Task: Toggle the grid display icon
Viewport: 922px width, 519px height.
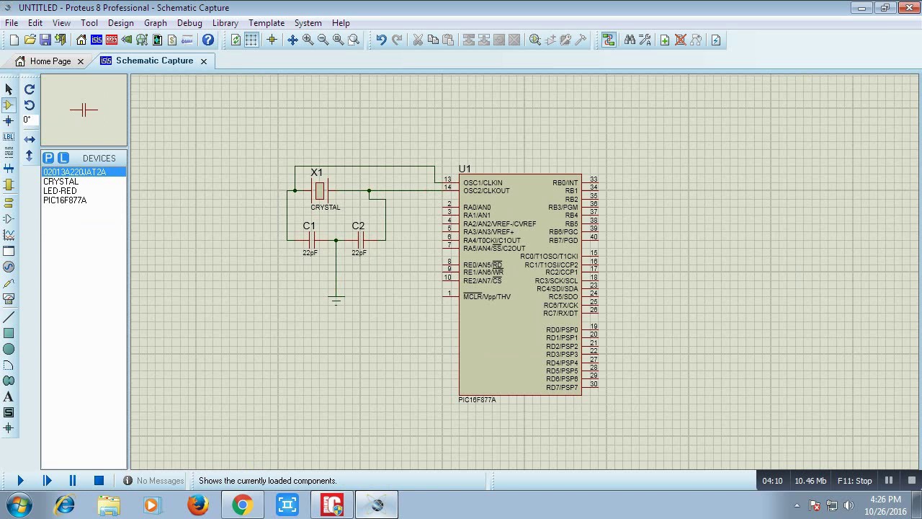Action: 251,40
